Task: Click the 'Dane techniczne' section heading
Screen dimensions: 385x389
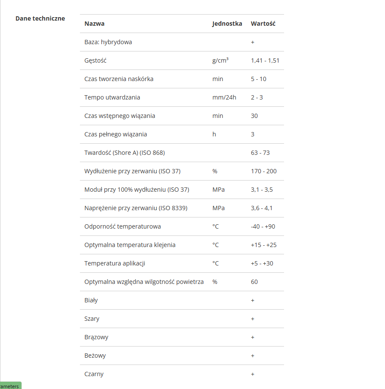Action: click(40, 18)
